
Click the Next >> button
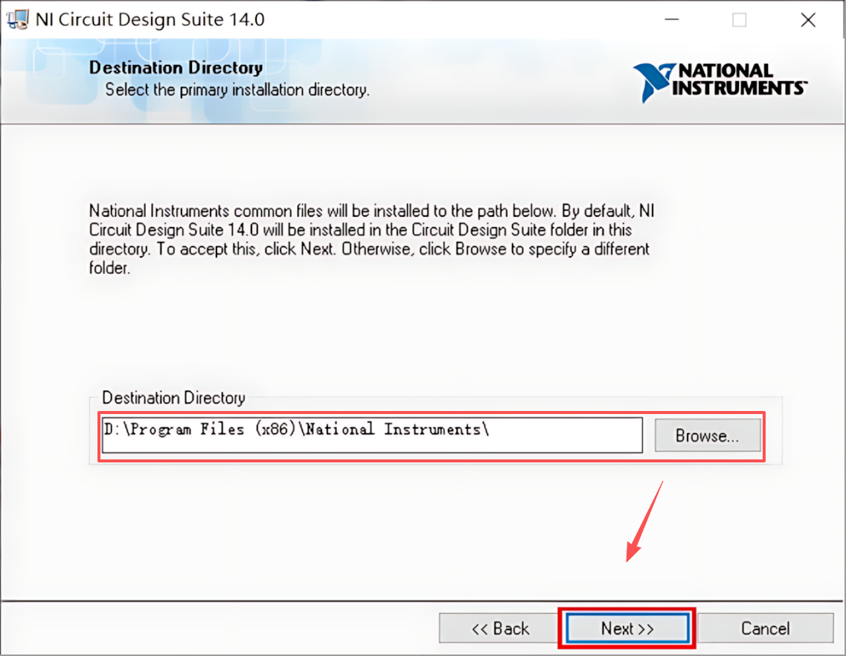coord(627,628)
